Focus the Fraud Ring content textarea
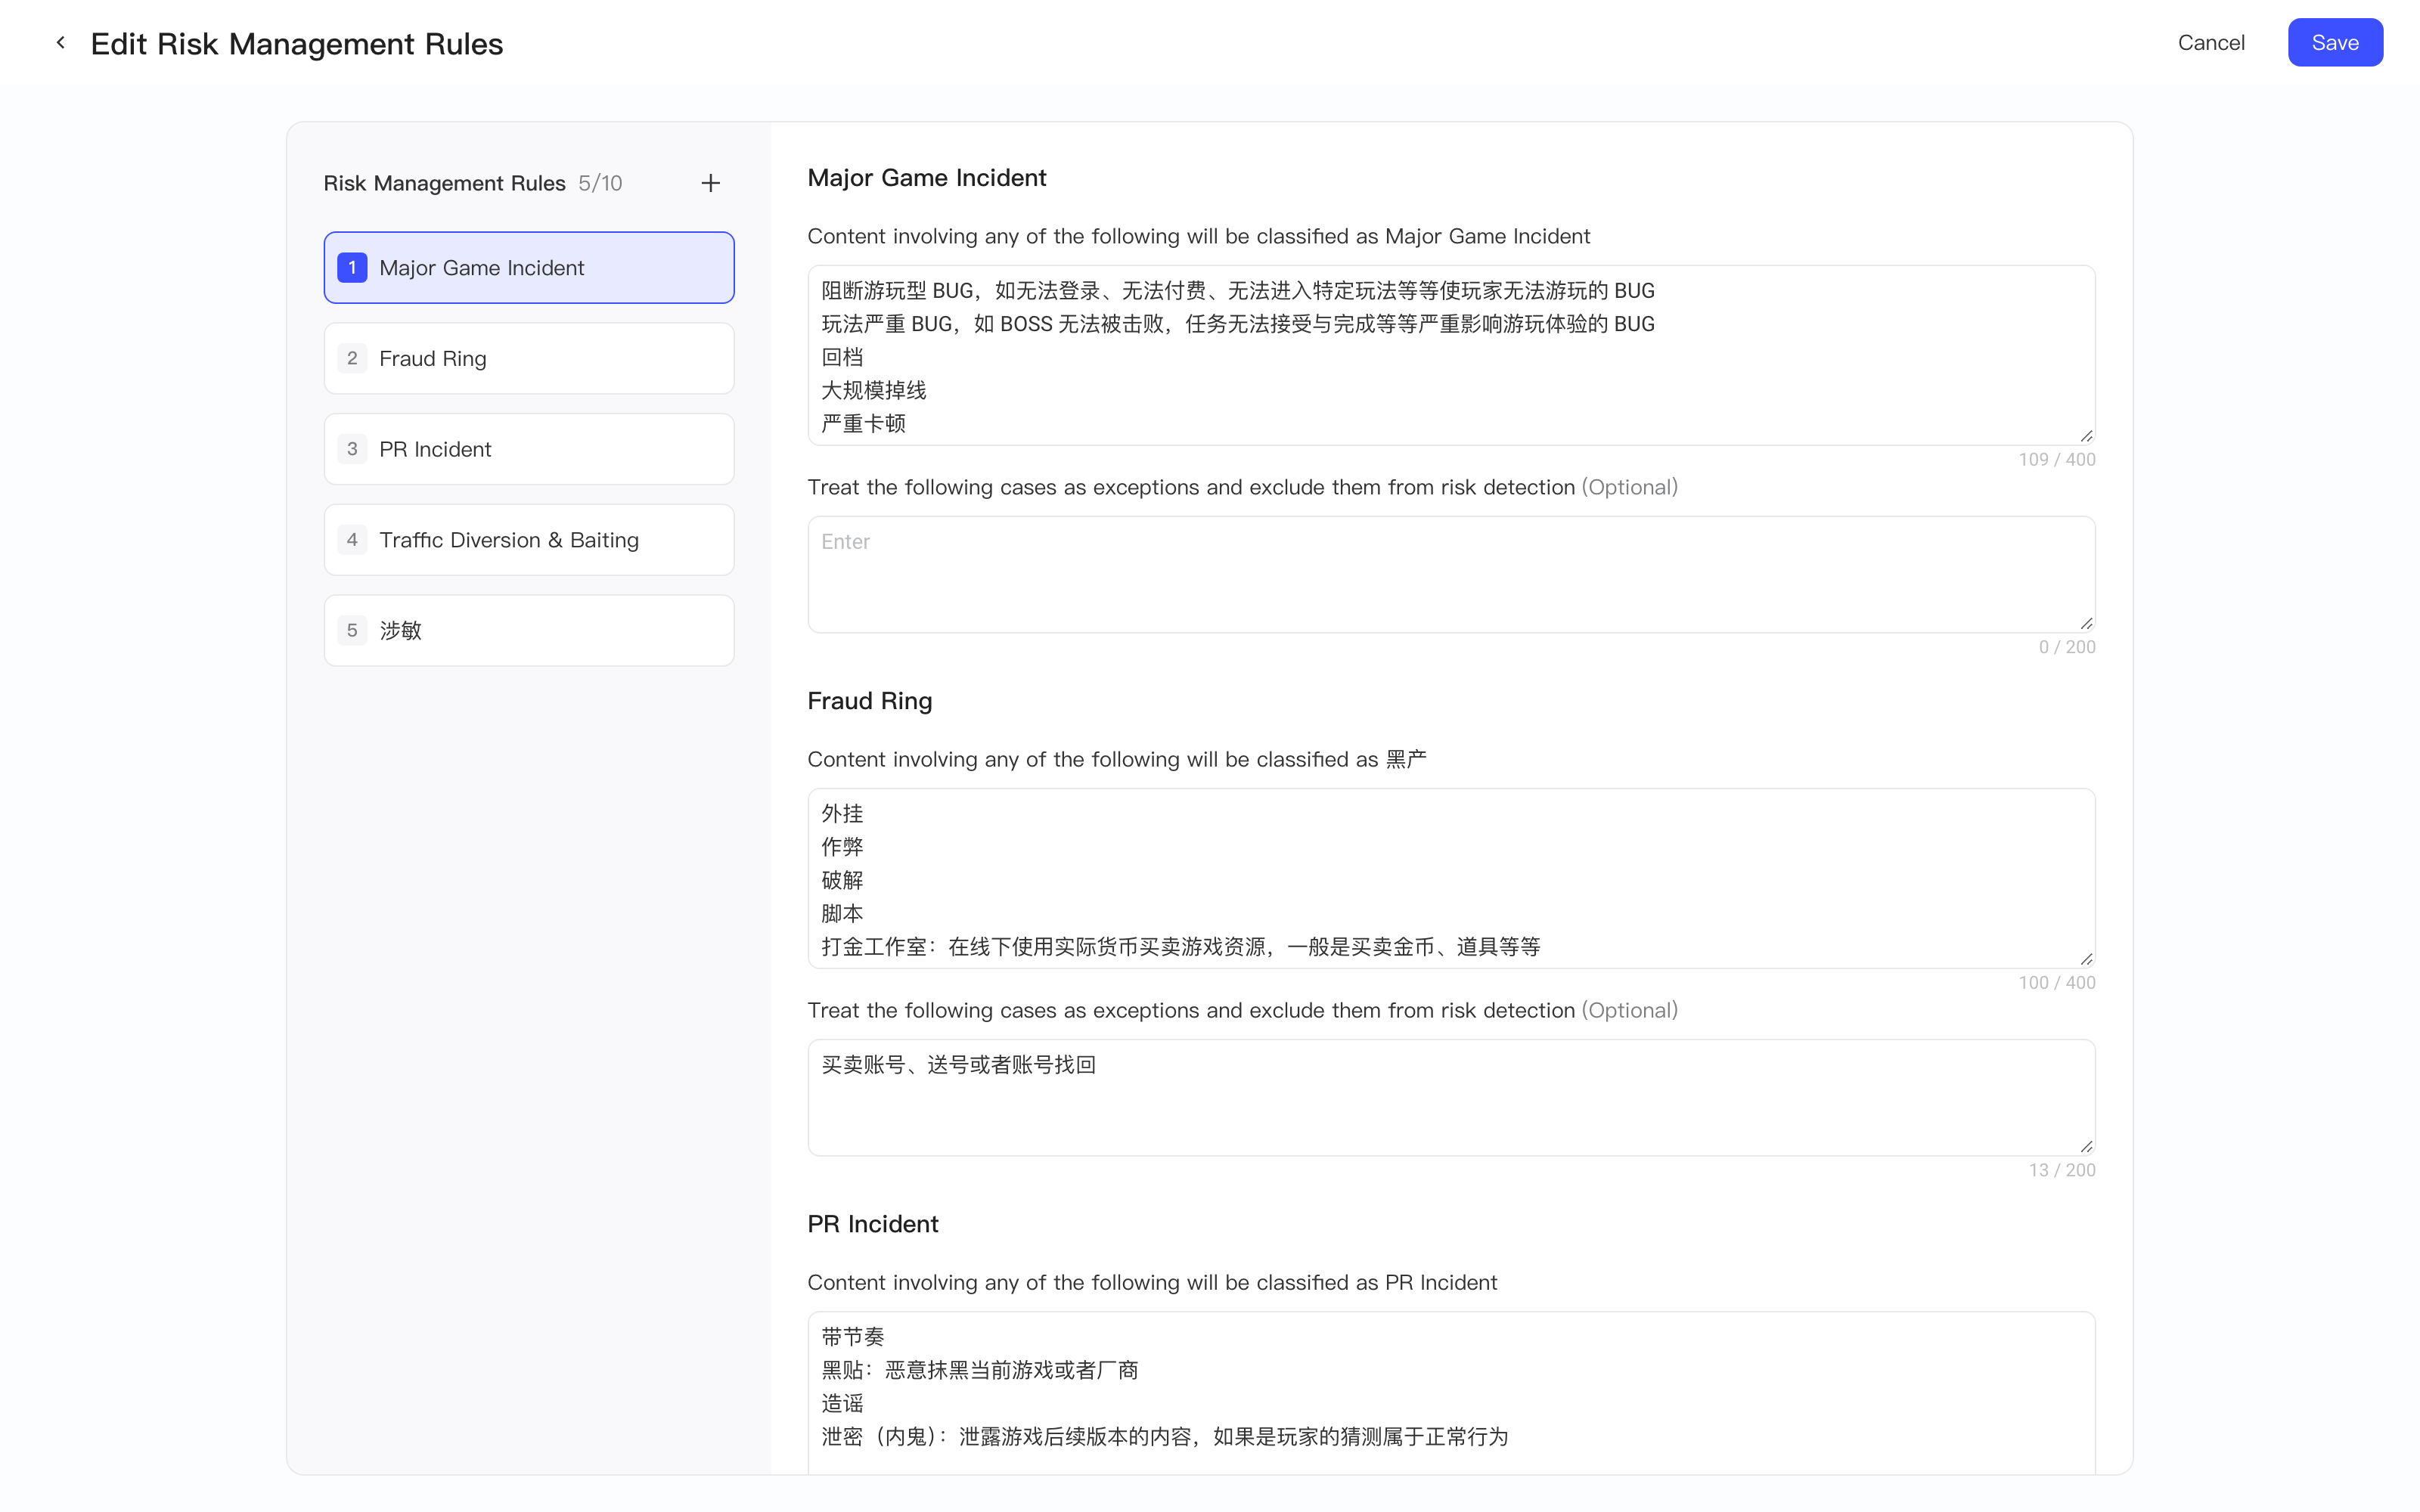Screen dimensions: 2420x1512 [1451, 878]
